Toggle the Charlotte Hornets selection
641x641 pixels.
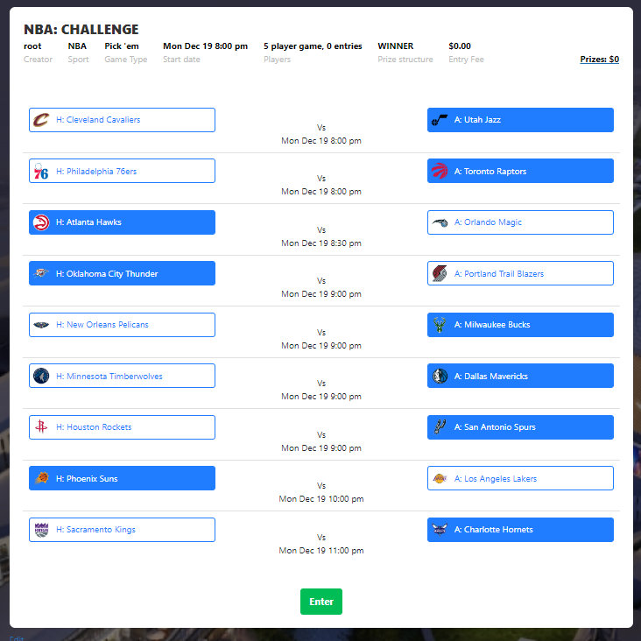520,530
